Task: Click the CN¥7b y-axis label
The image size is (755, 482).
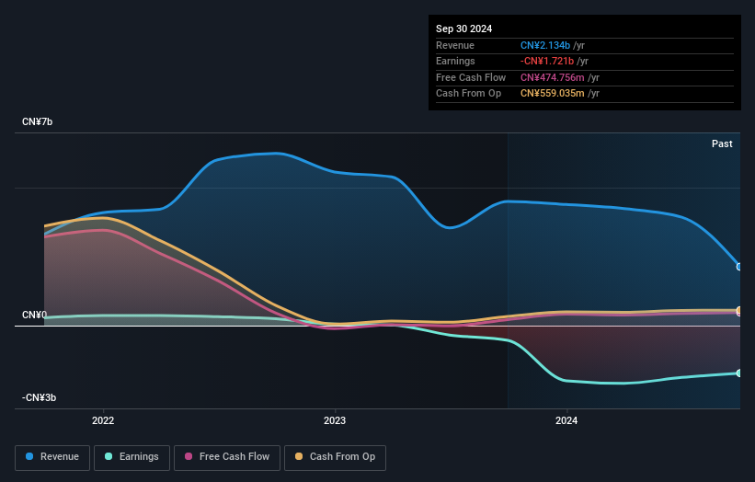Action: click(37, 121)
